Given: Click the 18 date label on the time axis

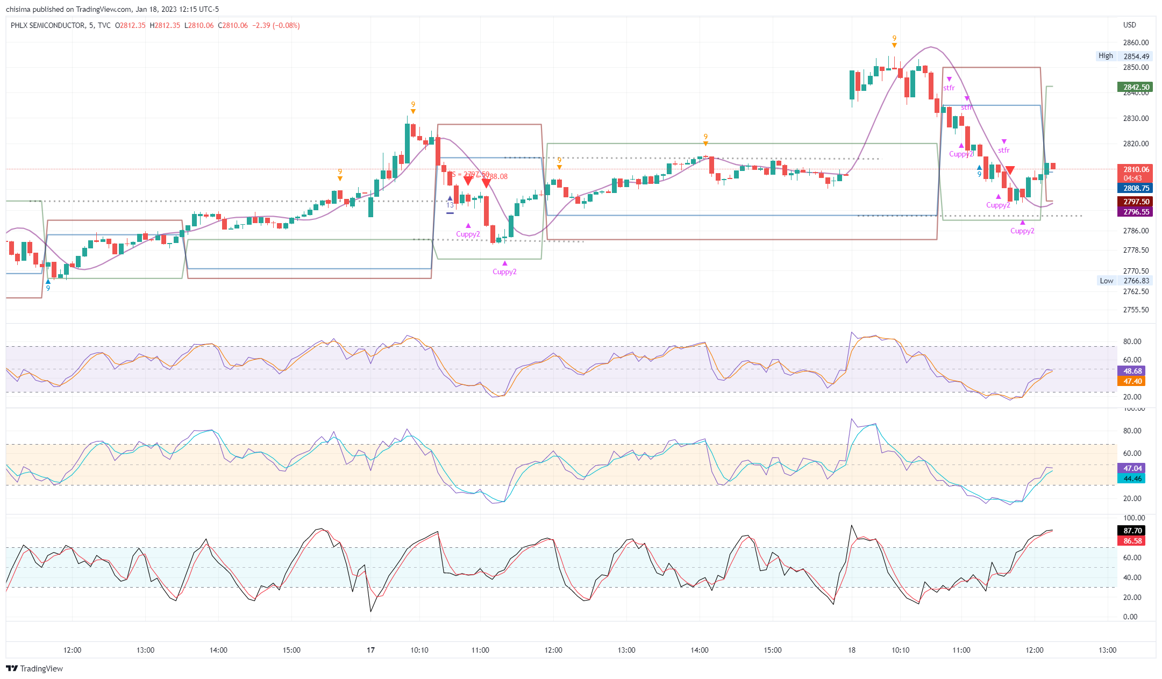Looking at the screenshot, I should (x=852, y=650).
